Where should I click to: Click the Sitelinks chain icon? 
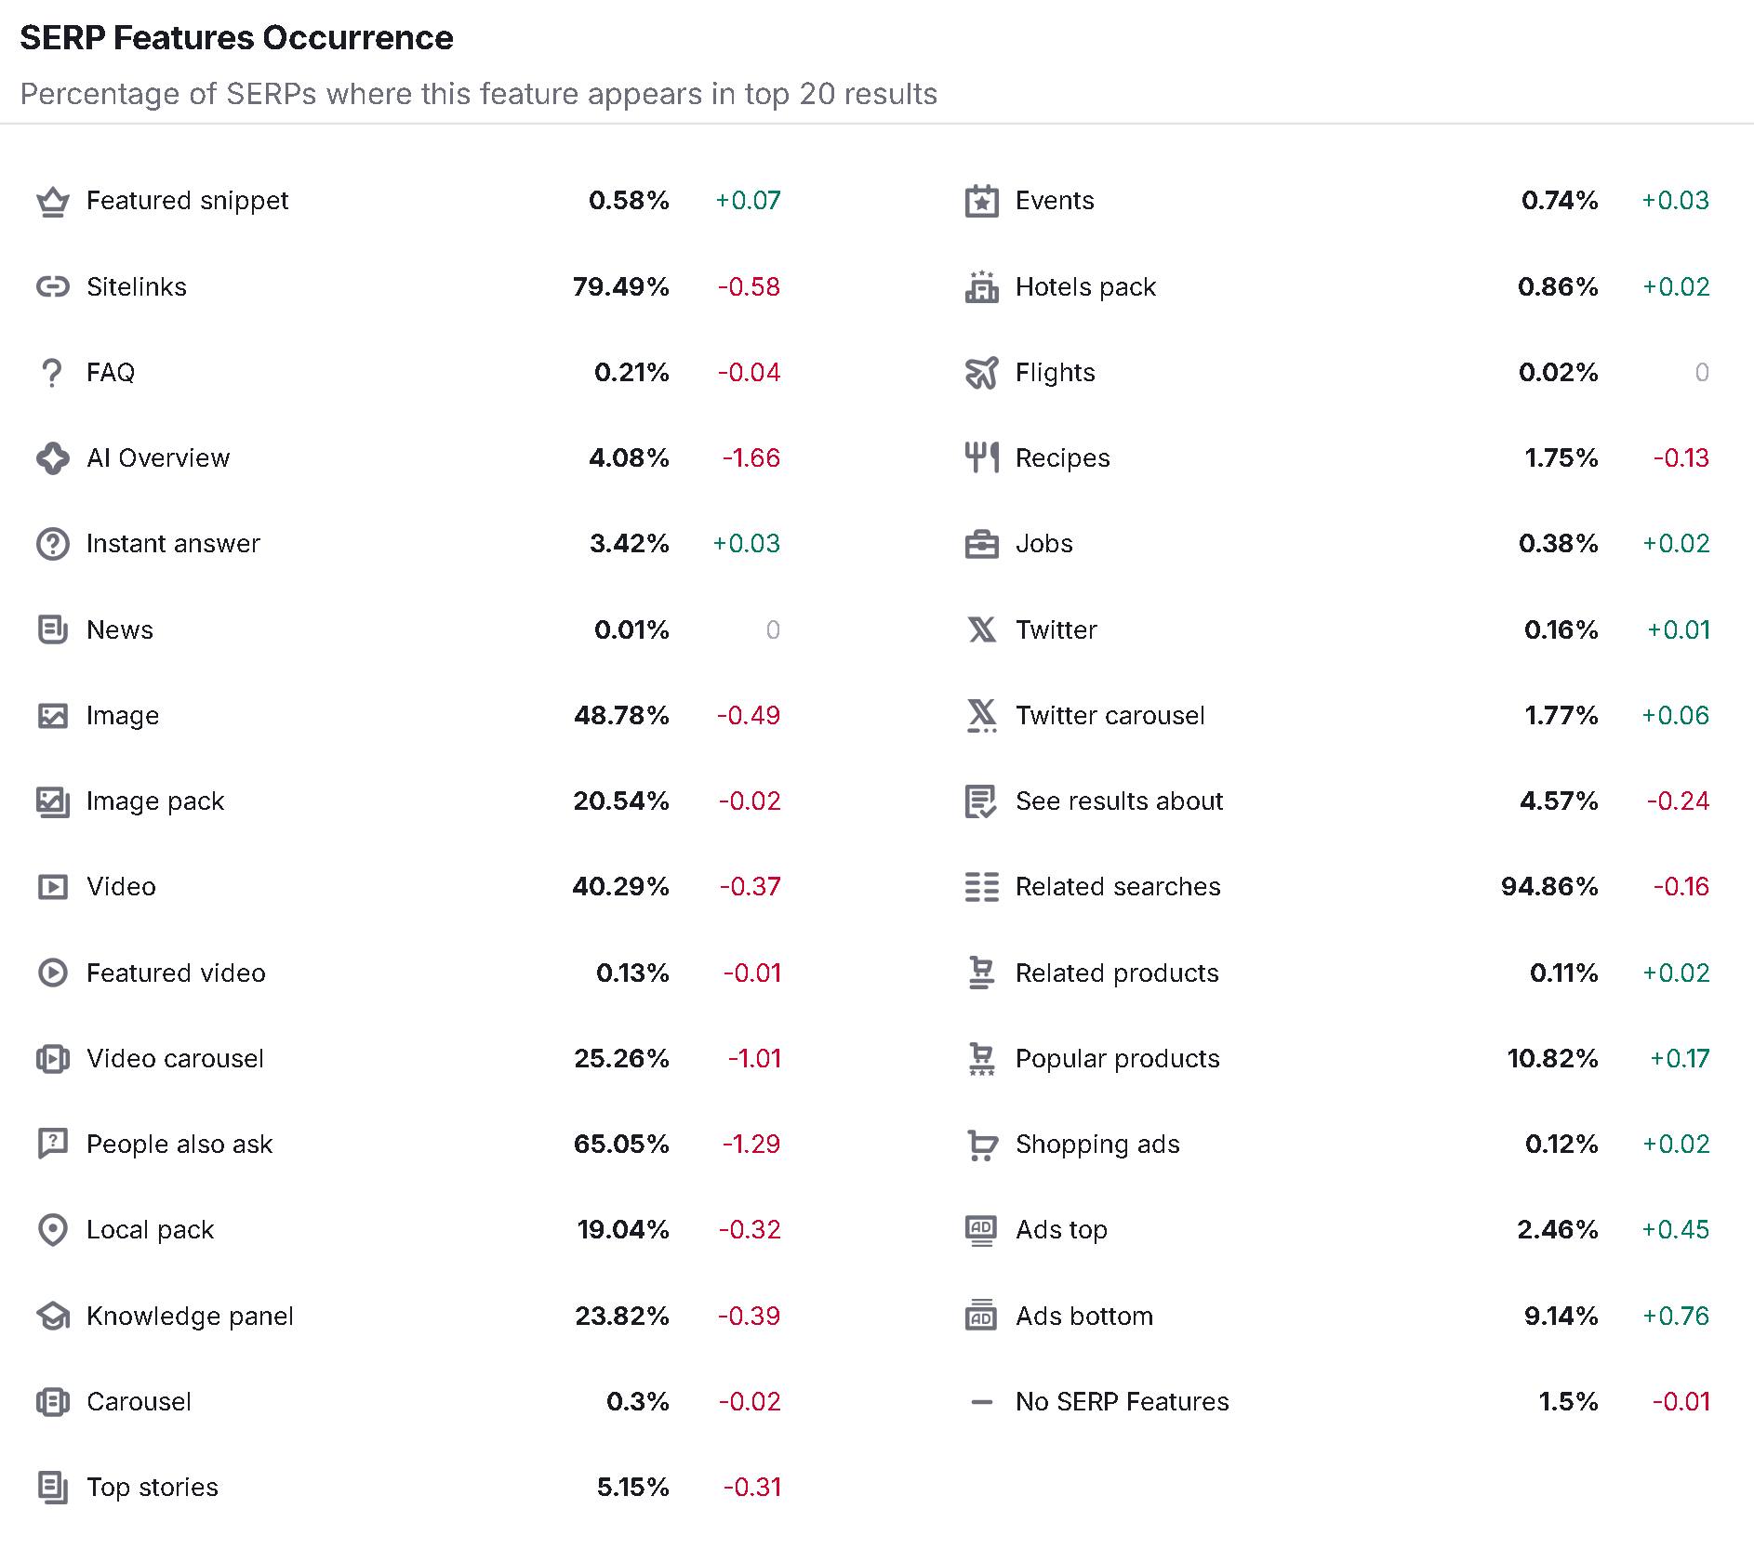pyautogui.click(x=53, y=286)
